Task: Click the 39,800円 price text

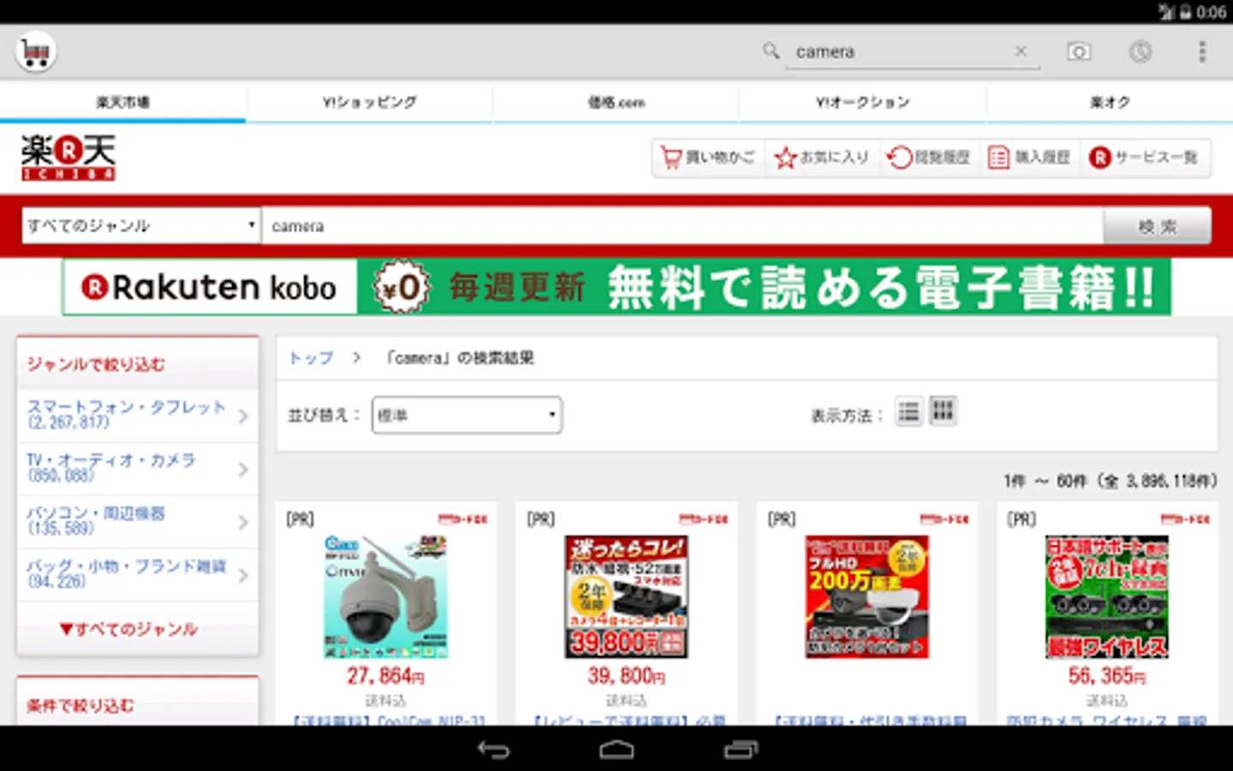Action: tap(626, 676)
